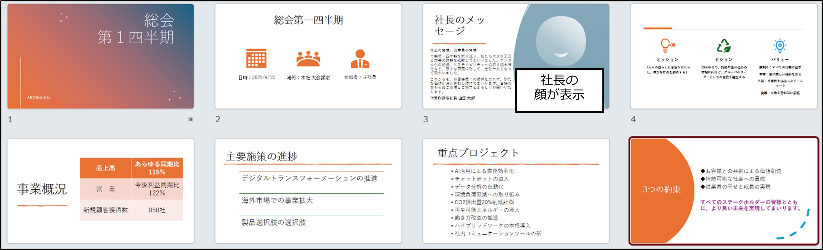This screenshot has height=250, width=823.
Task: Click the calendar icon on slide 2
Action: tap(257, 58)
